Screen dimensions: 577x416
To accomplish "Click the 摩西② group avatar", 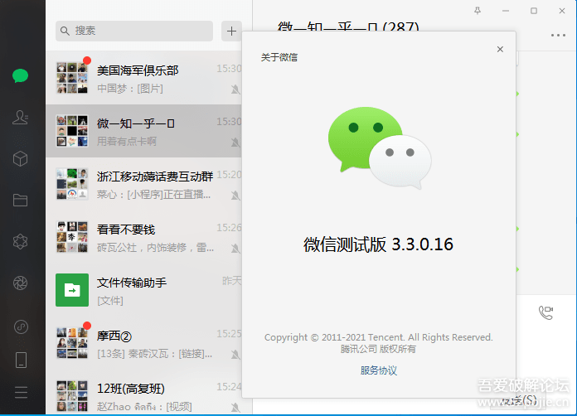I will [72, 343].
